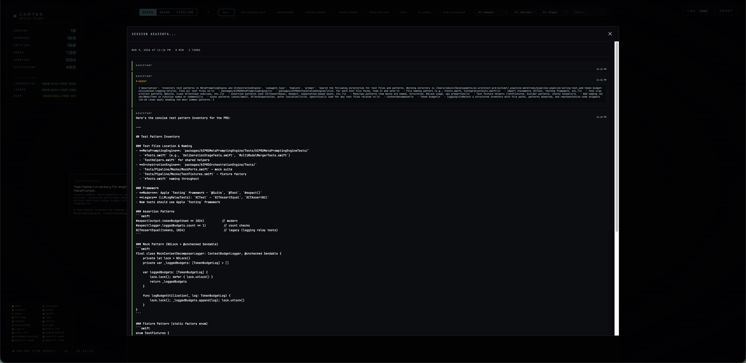Select the RECONSOLIDATING legend entry

click(x=25, y=337)
